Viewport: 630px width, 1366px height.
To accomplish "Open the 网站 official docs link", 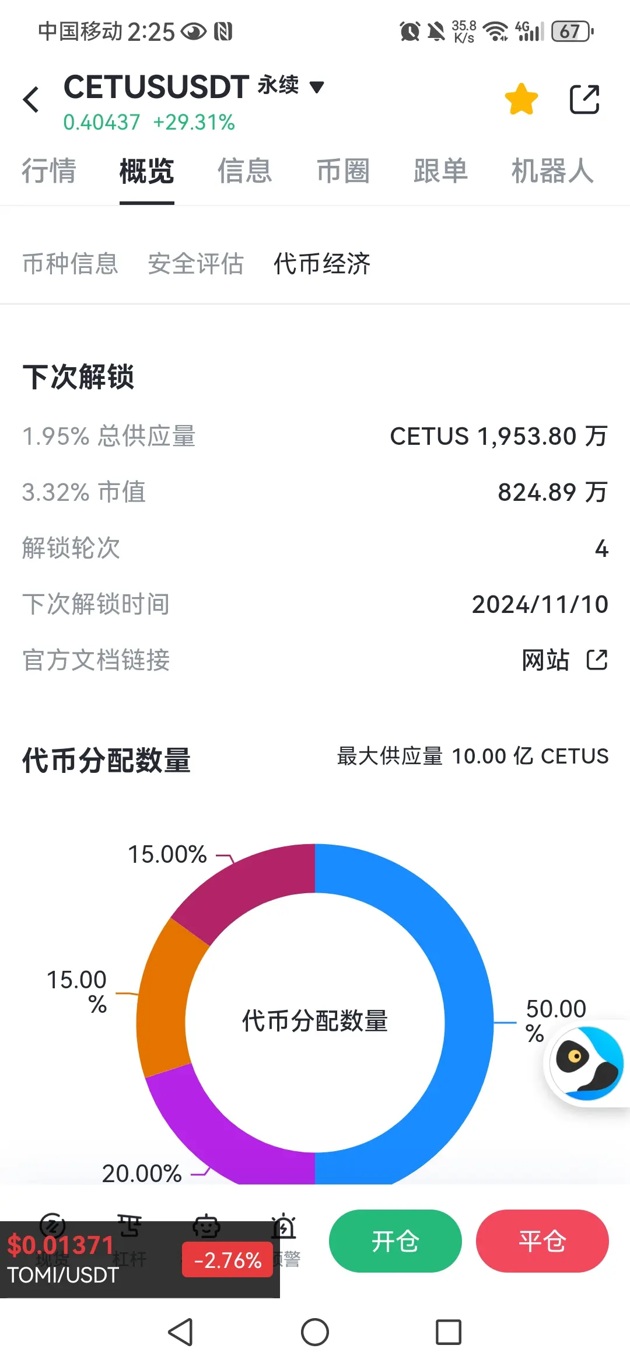I will (x=545, y=660).
